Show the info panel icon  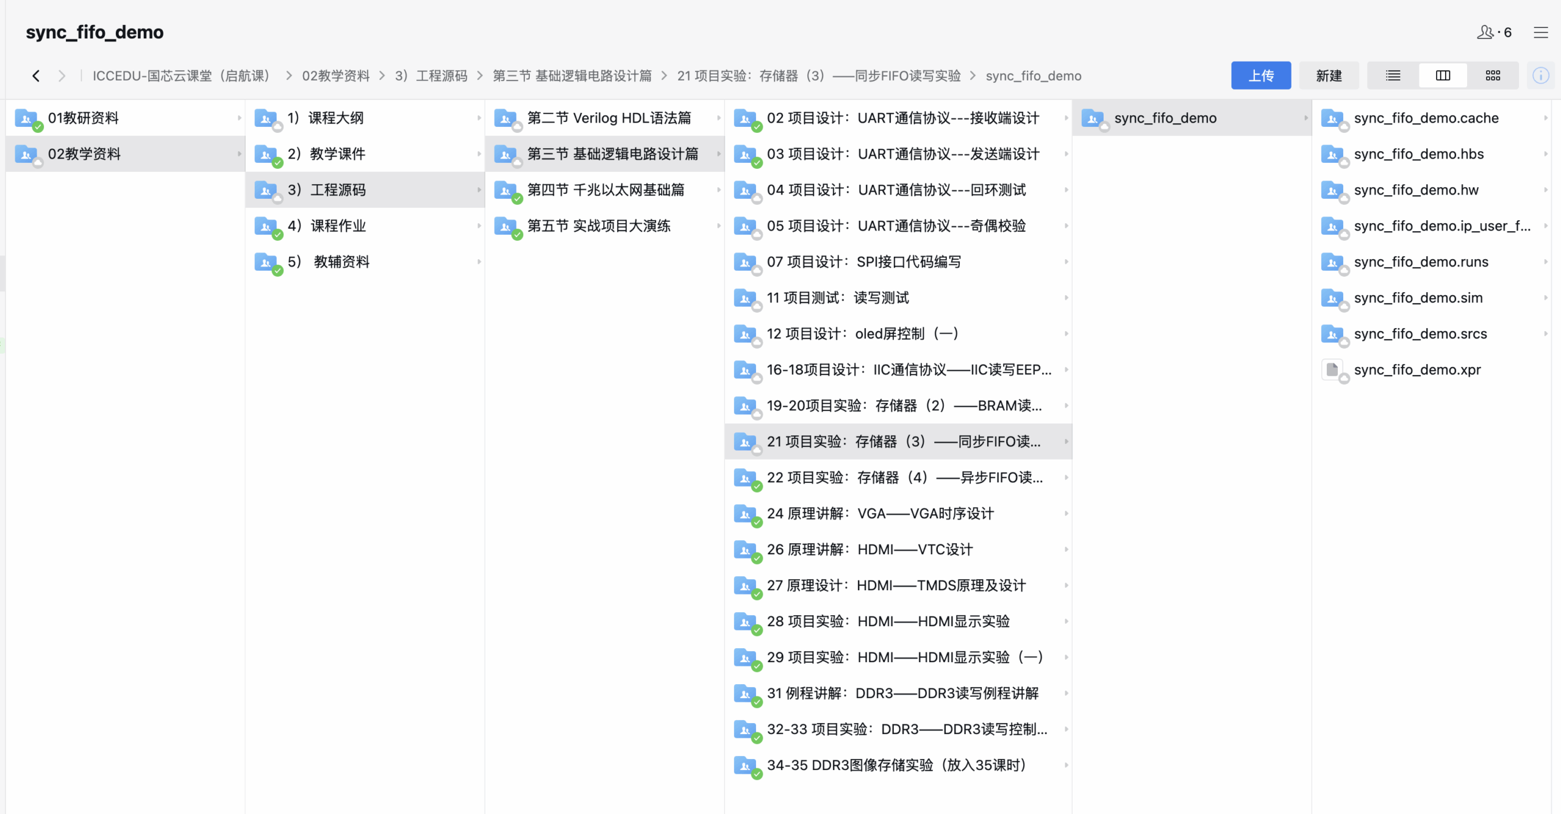(x=1540, y=76)
